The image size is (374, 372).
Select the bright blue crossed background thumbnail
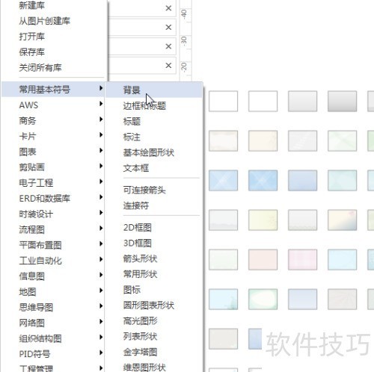pos(263,180)
